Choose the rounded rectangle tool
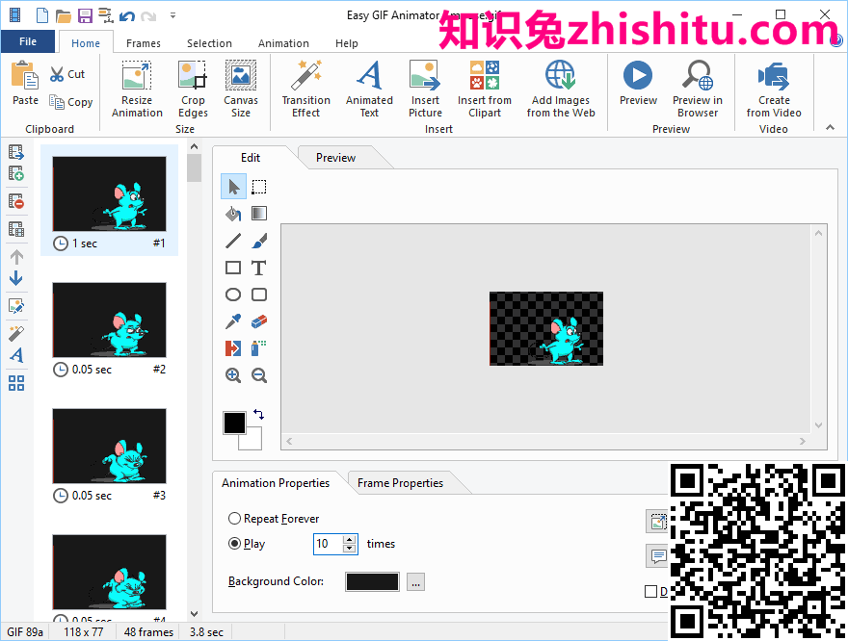 (x=259, y=295)
